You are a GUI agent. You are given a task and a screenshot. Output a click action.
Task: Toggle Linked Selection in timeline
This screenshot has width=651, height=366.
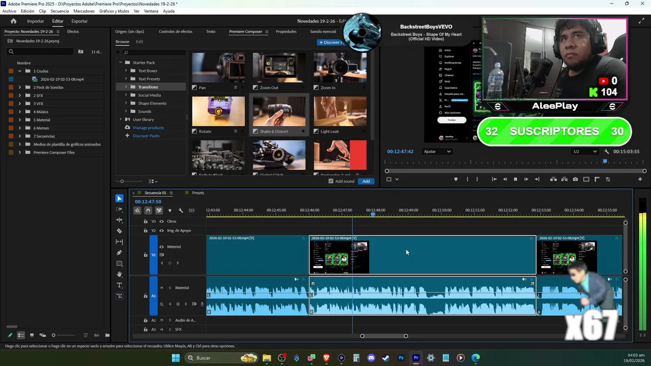[x=159, y=210]
